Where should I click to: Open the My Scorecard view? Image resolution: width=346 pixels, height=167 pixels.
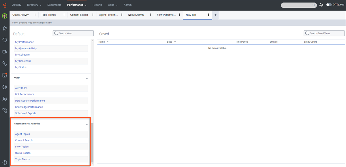point(23,61)
